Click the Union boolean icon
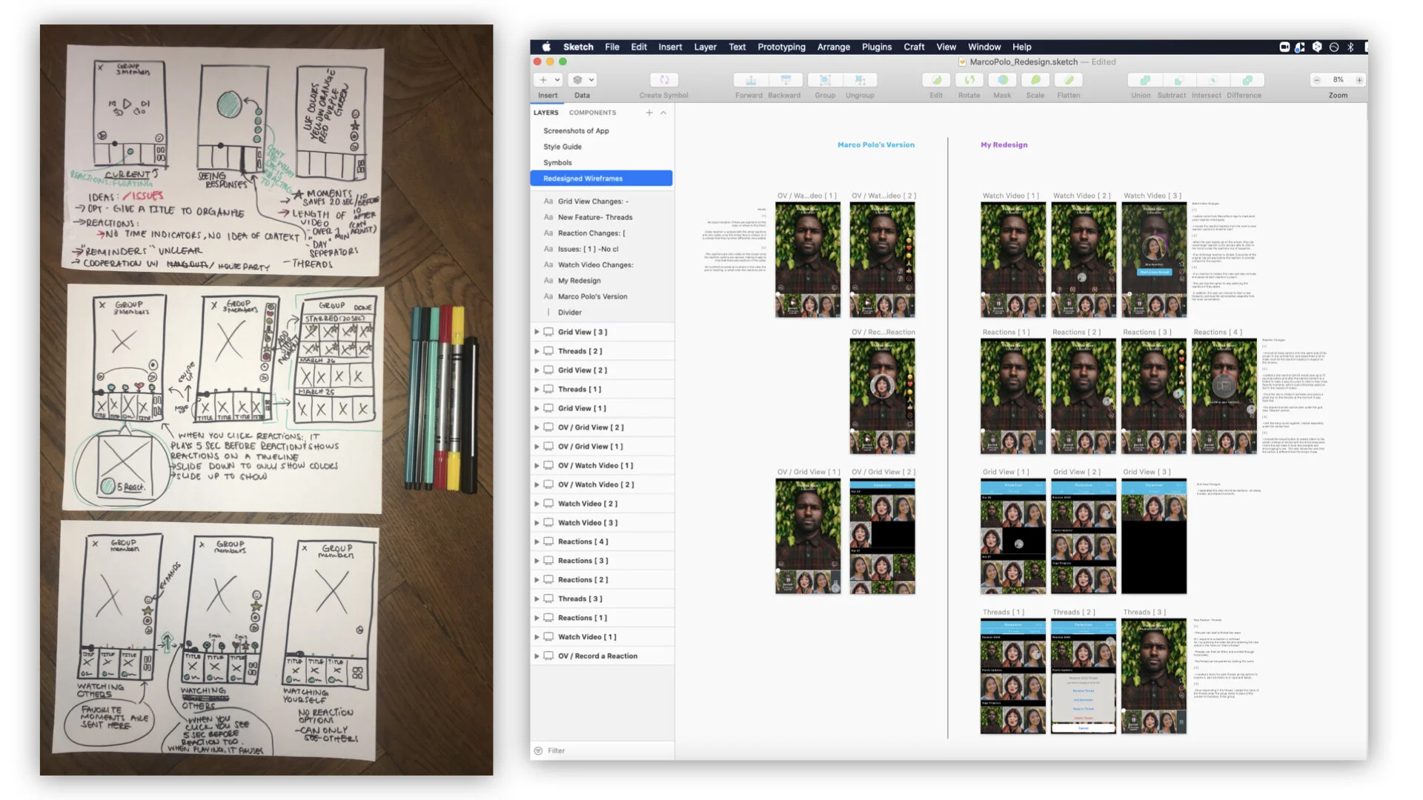This screenshot has height=800, width=1423. (1144, 80)
